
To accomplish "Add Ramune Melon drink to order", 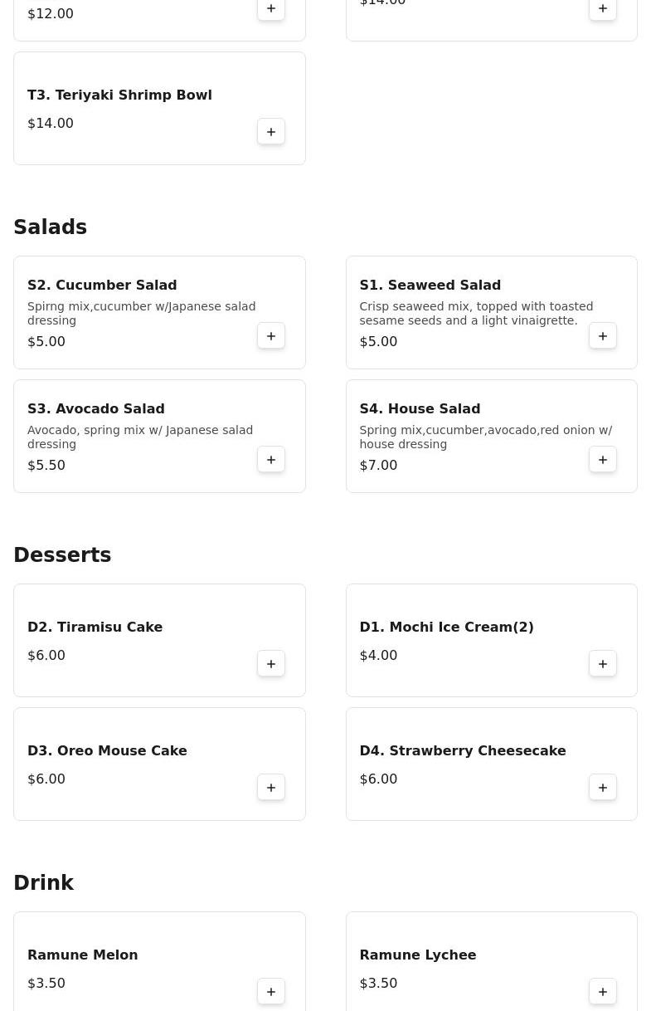I will pos(271,992).
